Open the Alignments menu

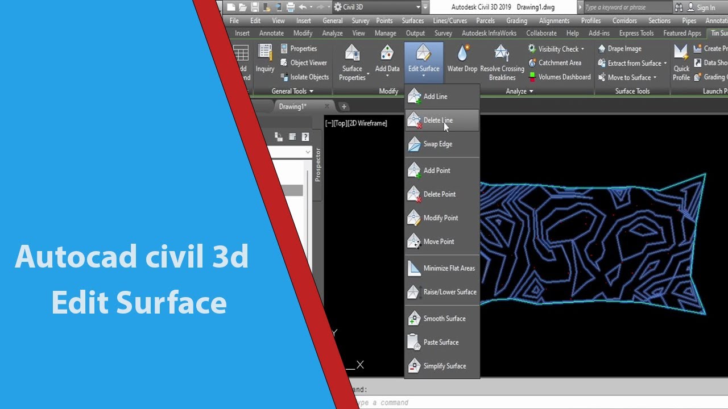[554, 20]
